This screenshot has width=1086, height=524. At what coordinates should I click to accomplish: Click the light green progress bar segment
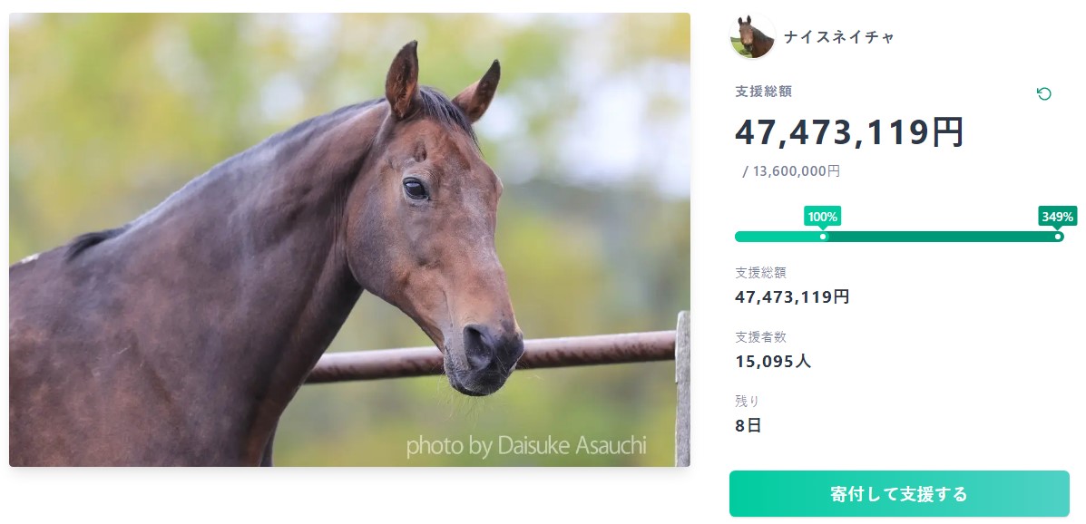coord(778,237)
